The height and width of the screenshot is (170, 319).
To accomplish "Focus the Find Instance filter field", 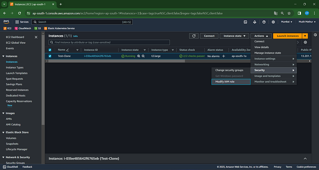I will (109, 42).
